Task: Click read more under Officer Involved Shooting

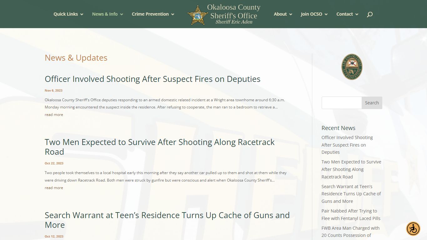Action: [x=54, y=115]
